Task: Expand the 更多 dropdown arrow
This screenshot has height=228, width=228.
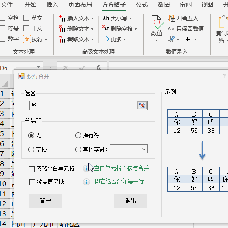Action: pyautogui.click(x=124, y=39)
